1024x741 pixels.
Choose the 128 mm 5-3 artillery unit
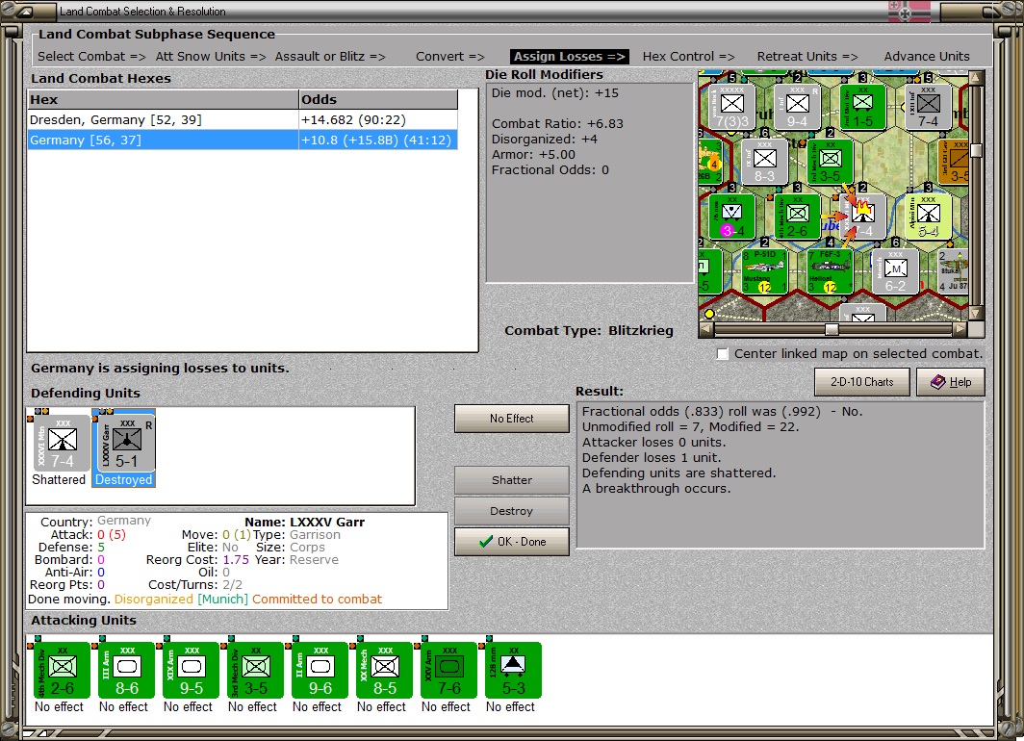point(513,671)
